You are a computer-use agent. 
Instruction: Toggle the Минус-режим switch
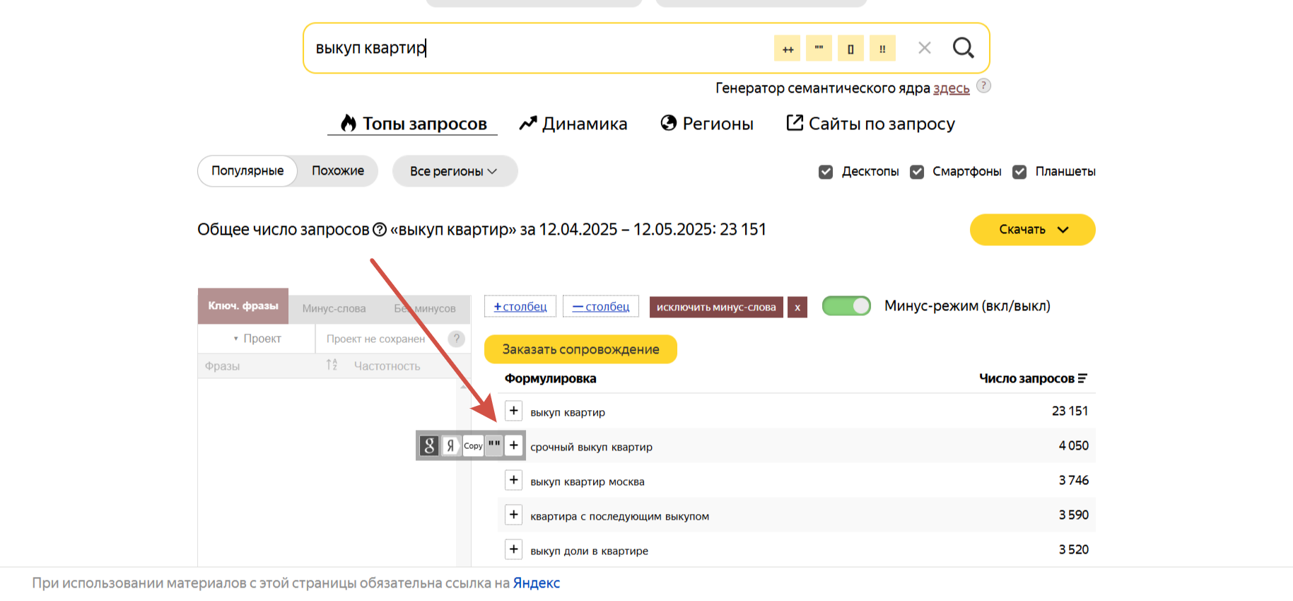(846, 306)
